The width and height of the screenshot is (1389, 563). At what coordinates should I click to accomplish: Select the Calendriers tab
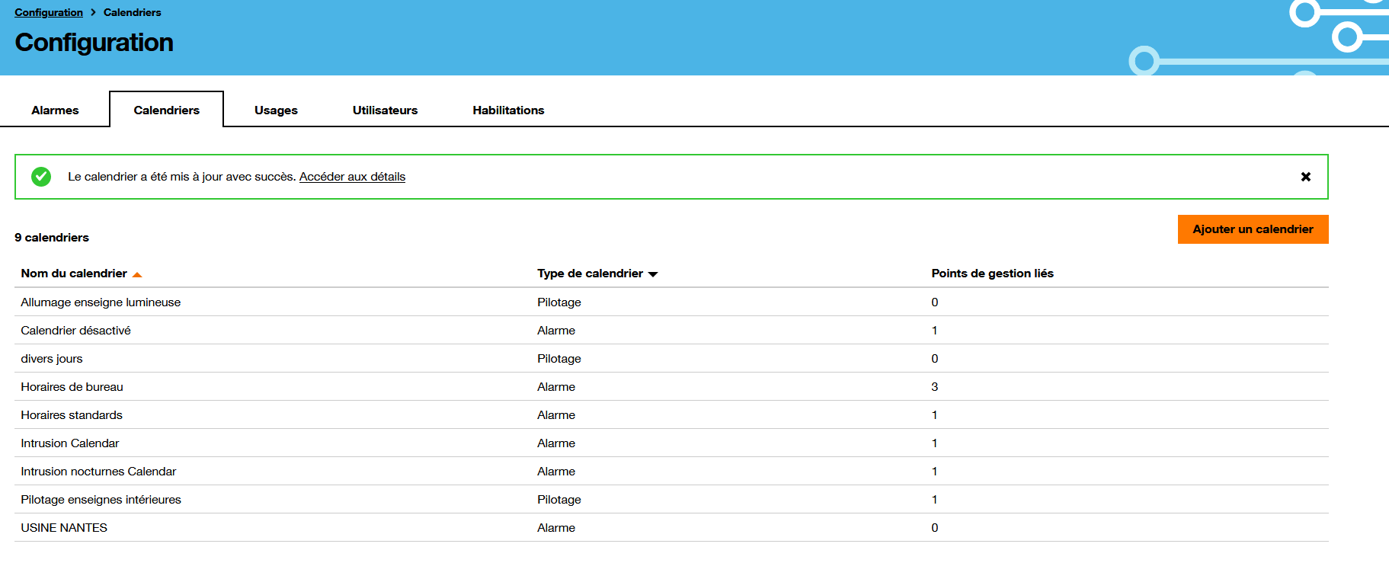tap(166, 110)
